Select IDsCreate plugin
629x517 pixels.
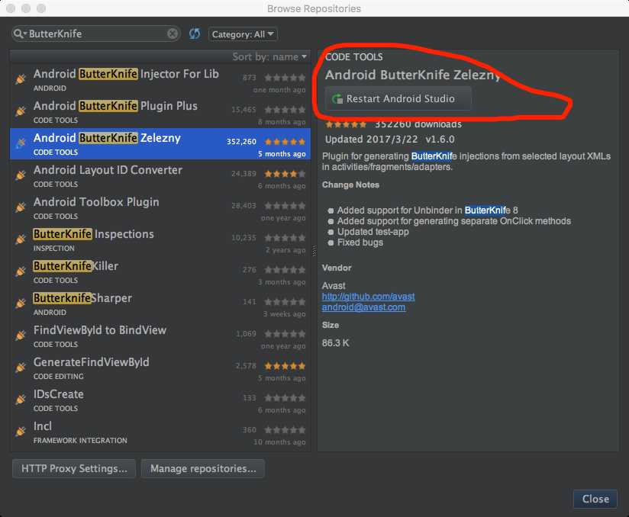(160, 400)
